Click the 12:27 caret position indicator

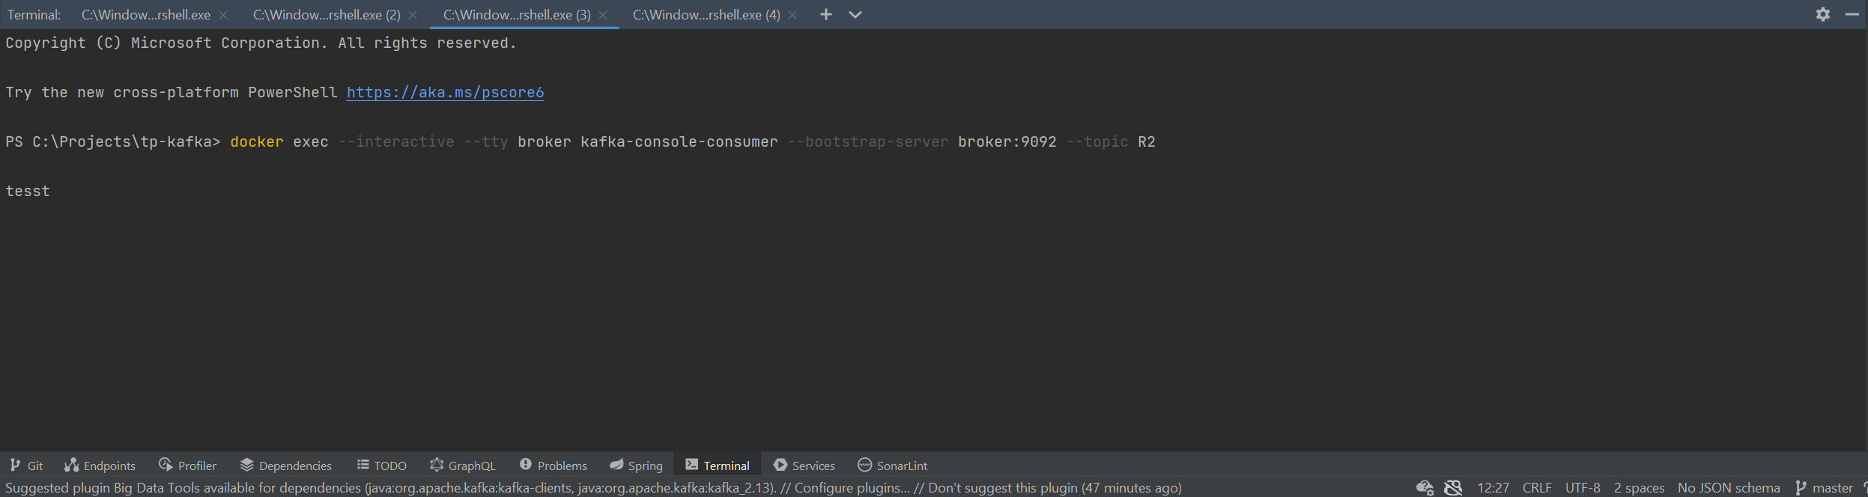pyautogui.click(x=1493, y=488)
